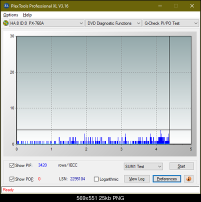Open Preferences
Image resolution: width=201 pixels, height=202 pixels.
point(166,179)
